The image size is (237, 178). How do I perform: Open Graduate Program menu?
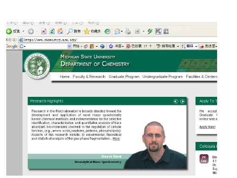coord(124,76)
